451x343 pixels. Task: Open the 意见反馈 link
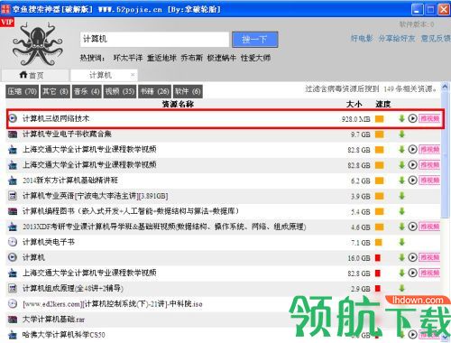(x=436, y=38)
